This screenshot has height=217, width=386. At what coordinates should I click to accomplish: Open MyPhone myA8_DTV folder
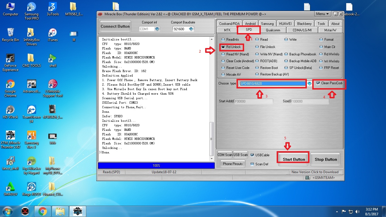coord(53,165)
